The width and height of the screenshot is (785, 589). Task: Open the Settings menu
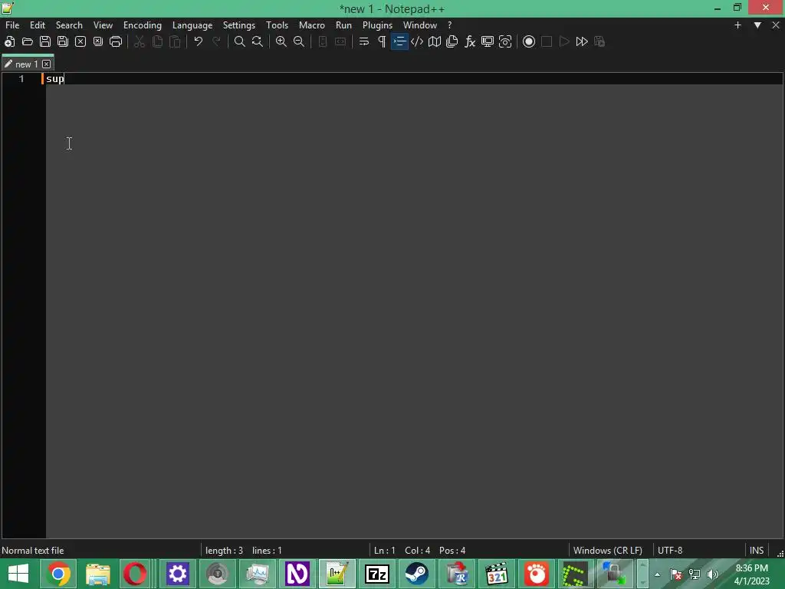tap(239, 25)
